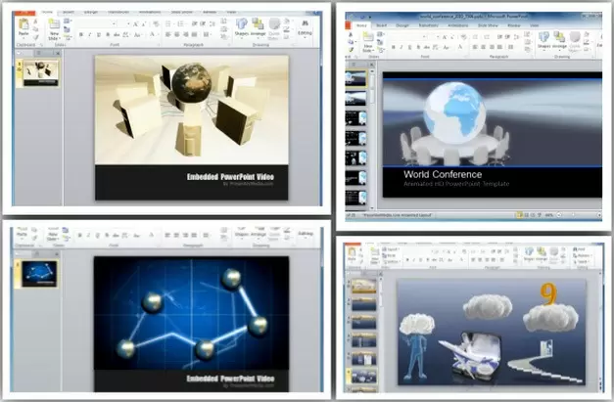The image size is (614, 402).
Task: Click Editing icon in the blue network slide window
Action: point(306,236)
